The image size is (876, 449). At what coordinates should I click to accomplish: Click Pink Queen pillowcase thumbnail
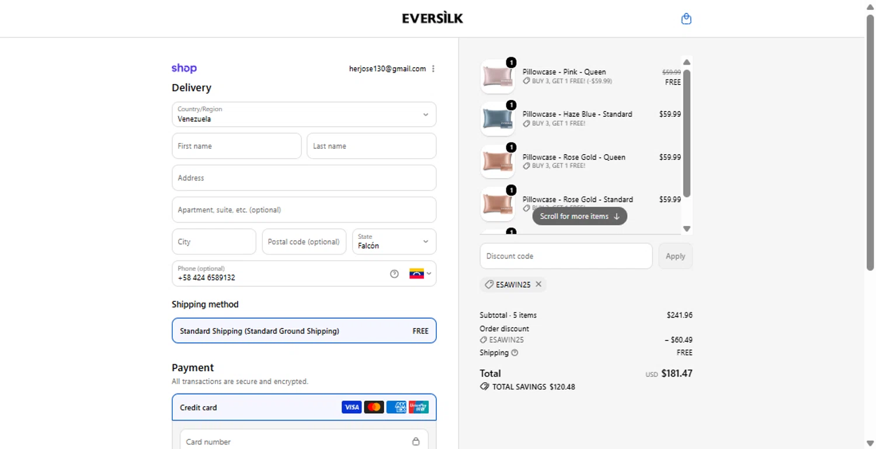coord(498,76)
